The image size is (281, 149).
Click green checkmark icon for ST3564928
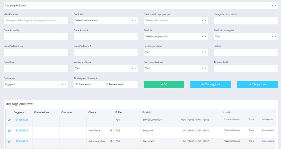(9, 141)
